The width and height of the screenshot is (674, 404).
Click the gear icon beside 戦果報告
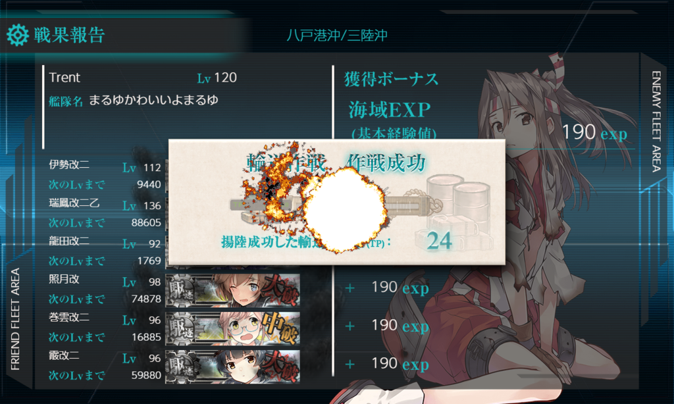17,36
